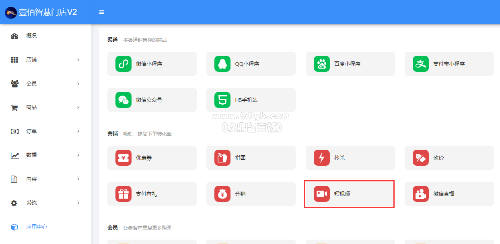Expand the 数据 submenu chevron
Image resolution: width=500 pixels, height=244 pixels.
(x=78, y=155)
